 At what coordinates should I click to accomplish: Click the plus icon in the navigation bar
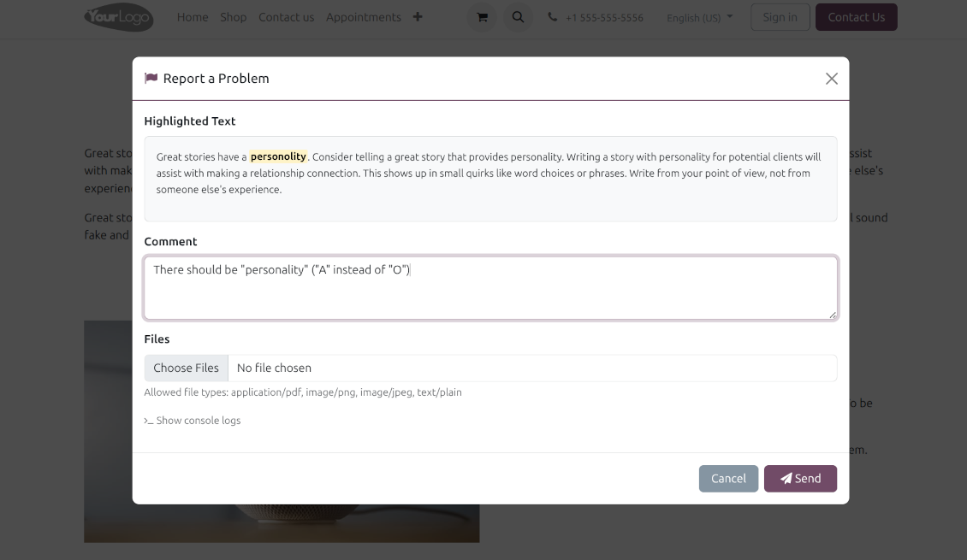[x=418, y=16]
